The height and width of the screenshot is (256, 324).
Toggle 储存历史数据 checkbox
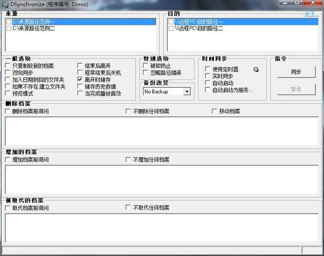click(x=80, y=86)
